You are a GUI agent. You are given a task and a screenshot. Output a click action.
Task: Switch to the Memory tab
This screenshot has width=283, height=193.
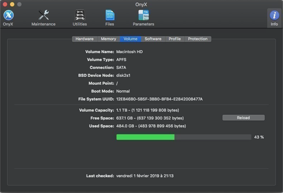[108, 39]
